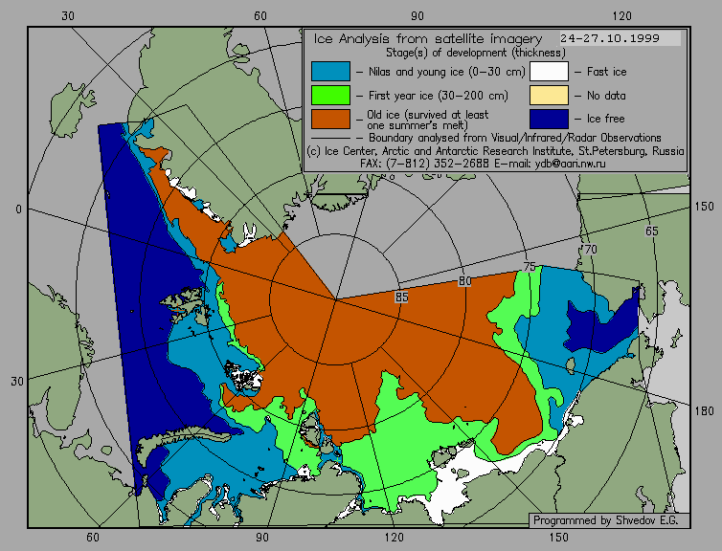
Task: Click the Ice free dark blue swatch
Action: (x=549, y=119)
